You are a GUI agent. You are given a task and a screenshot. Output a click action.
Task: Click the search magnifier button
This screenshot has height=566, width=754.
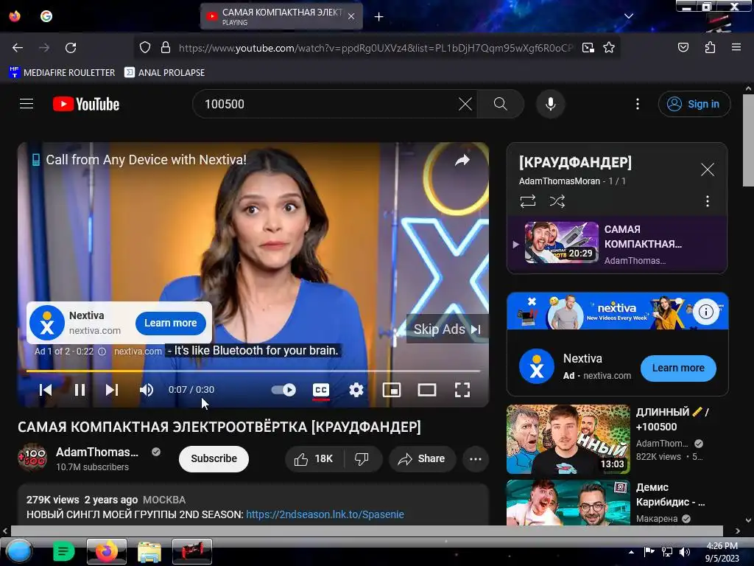(x=500, y=104)
